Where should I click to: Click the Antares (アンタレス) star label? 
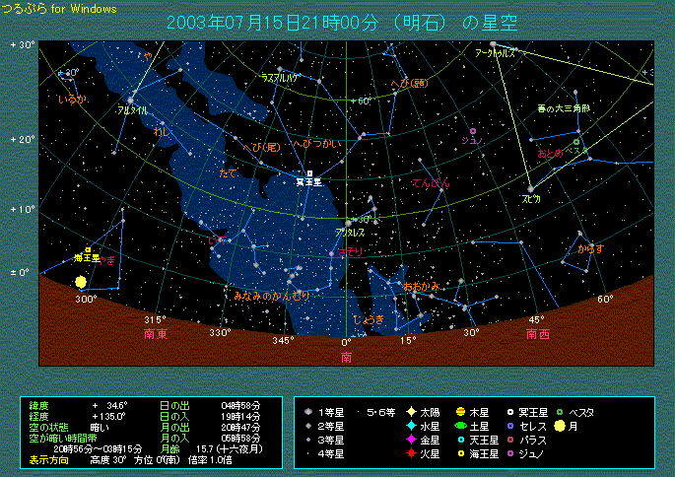(350, 232)
